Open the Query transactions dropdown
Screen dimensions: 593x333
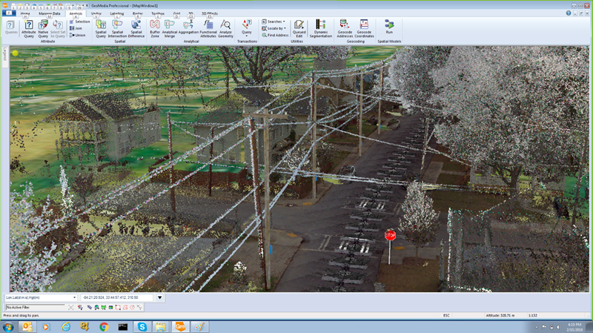247,29
